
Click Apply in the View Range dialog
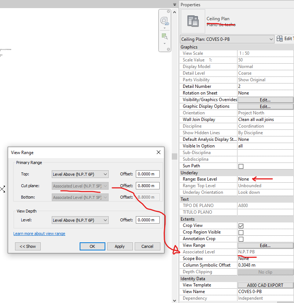(120, 246)
